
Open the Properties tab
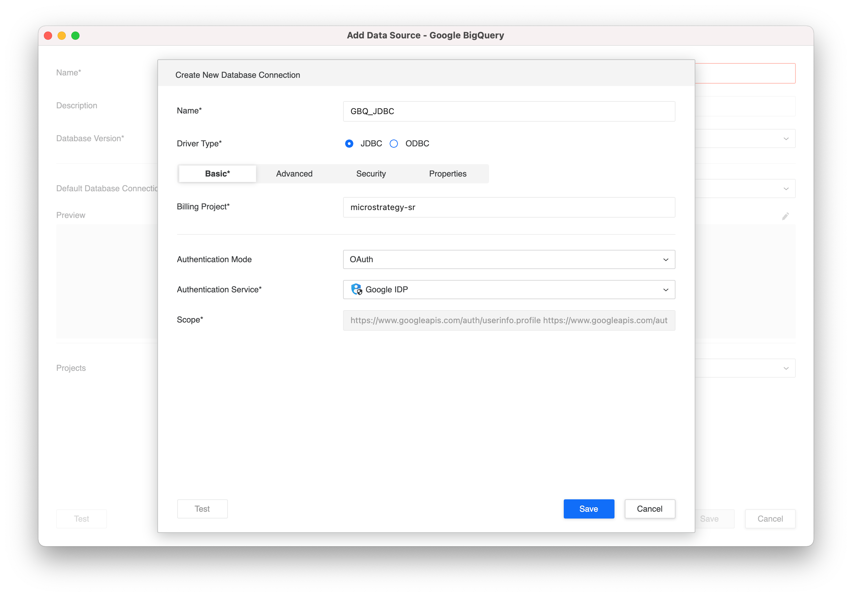pyautogui.click(x=448, y=174)
